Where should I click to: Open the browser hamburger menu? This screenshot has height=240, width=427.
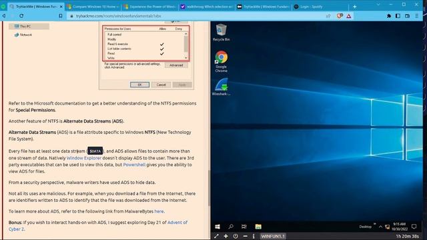(416, 16)
